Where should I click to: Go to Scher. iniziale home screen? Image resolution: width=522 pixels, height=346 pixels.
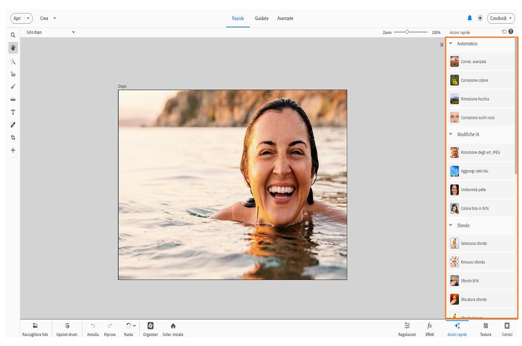(x=173, y=326)
